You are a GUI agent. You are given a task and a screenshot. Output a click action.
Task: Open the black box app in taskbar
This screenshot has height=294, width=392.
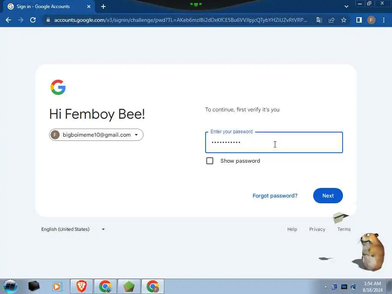(34, 286)
